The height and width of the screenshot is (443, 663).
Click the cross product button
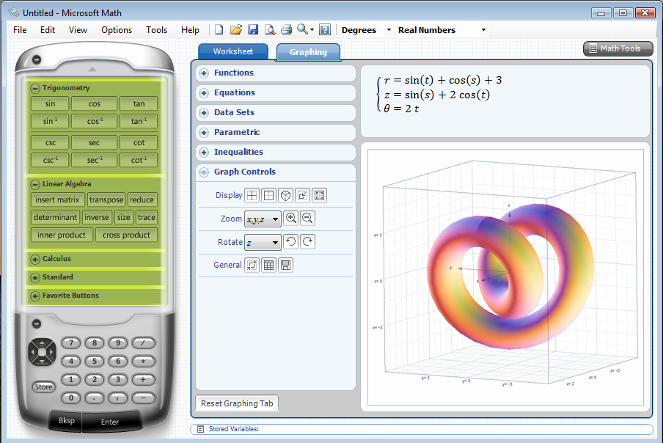(126, 235)
